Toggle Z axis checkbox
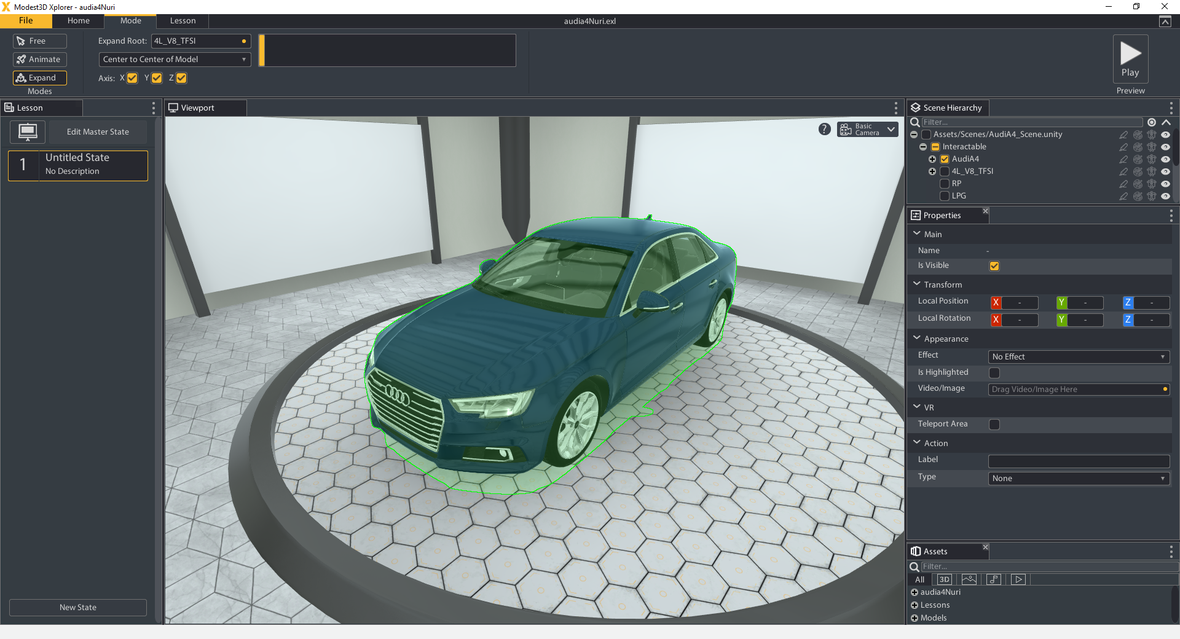The width and height of the screenshot is (1180, 639). point(181,78)
